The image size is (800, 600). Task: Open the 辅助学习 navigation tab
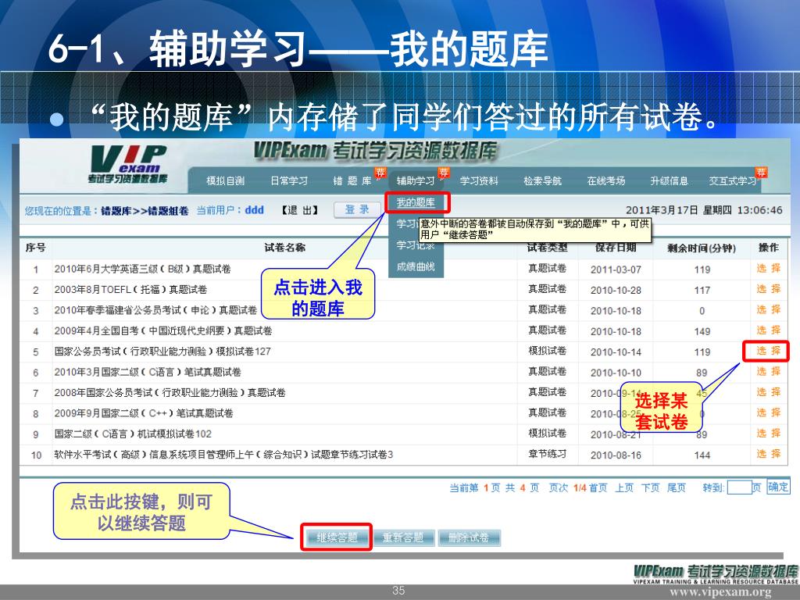point(416,181)
